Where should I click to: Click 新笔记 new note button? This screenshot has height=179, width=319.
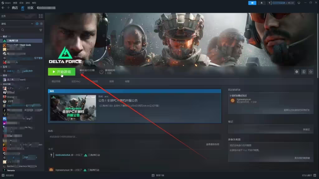click(x=307, y=130)
